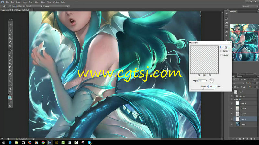Open the Filter menu

point(43,2)
